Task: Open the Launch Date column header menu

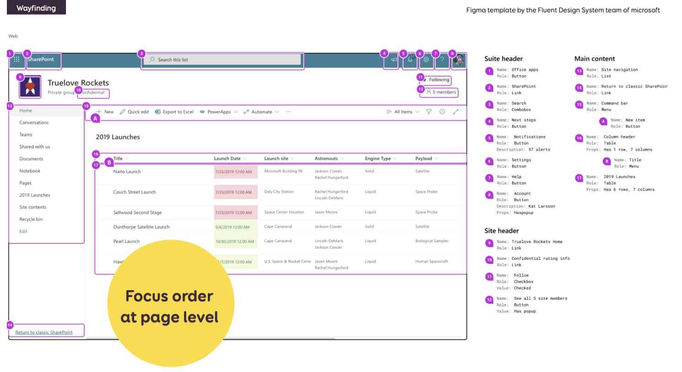Action: (230, 159)
